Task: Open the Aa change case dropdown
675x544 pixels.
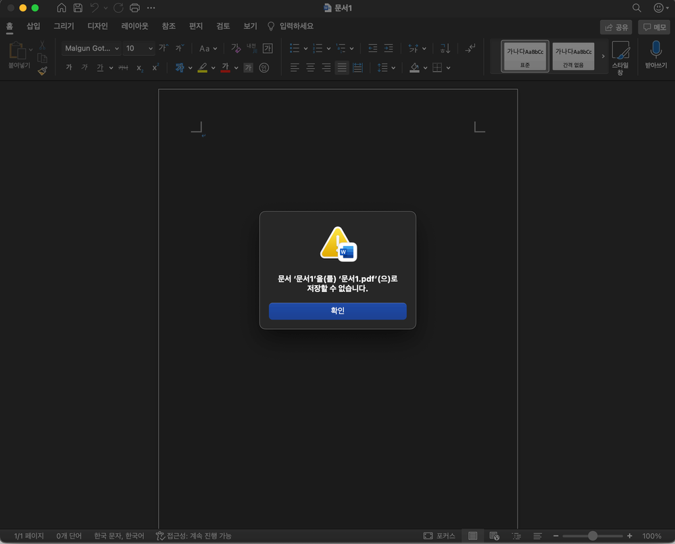Action: coord(208,48)
